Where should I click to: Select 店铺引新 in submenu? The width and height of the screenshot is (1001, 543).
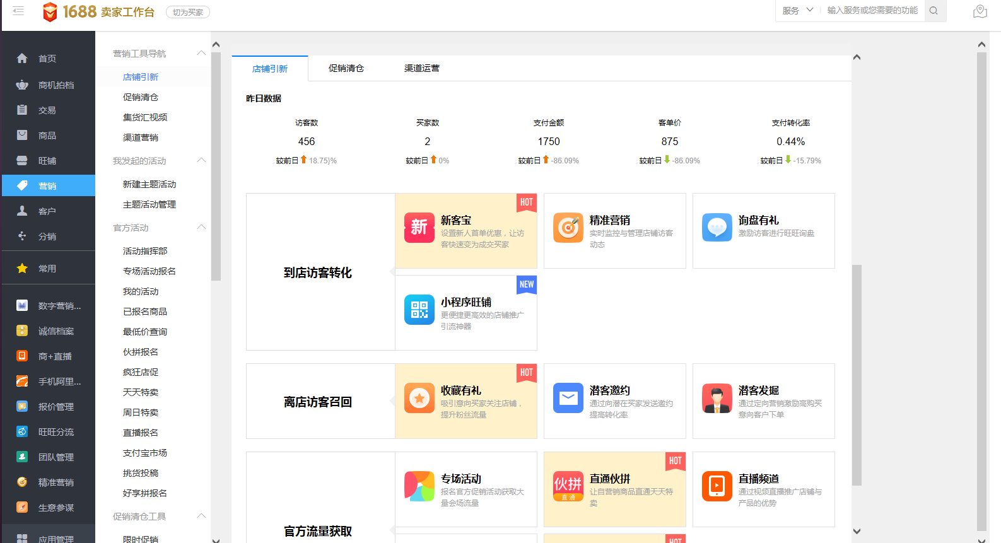coord(141,77)
